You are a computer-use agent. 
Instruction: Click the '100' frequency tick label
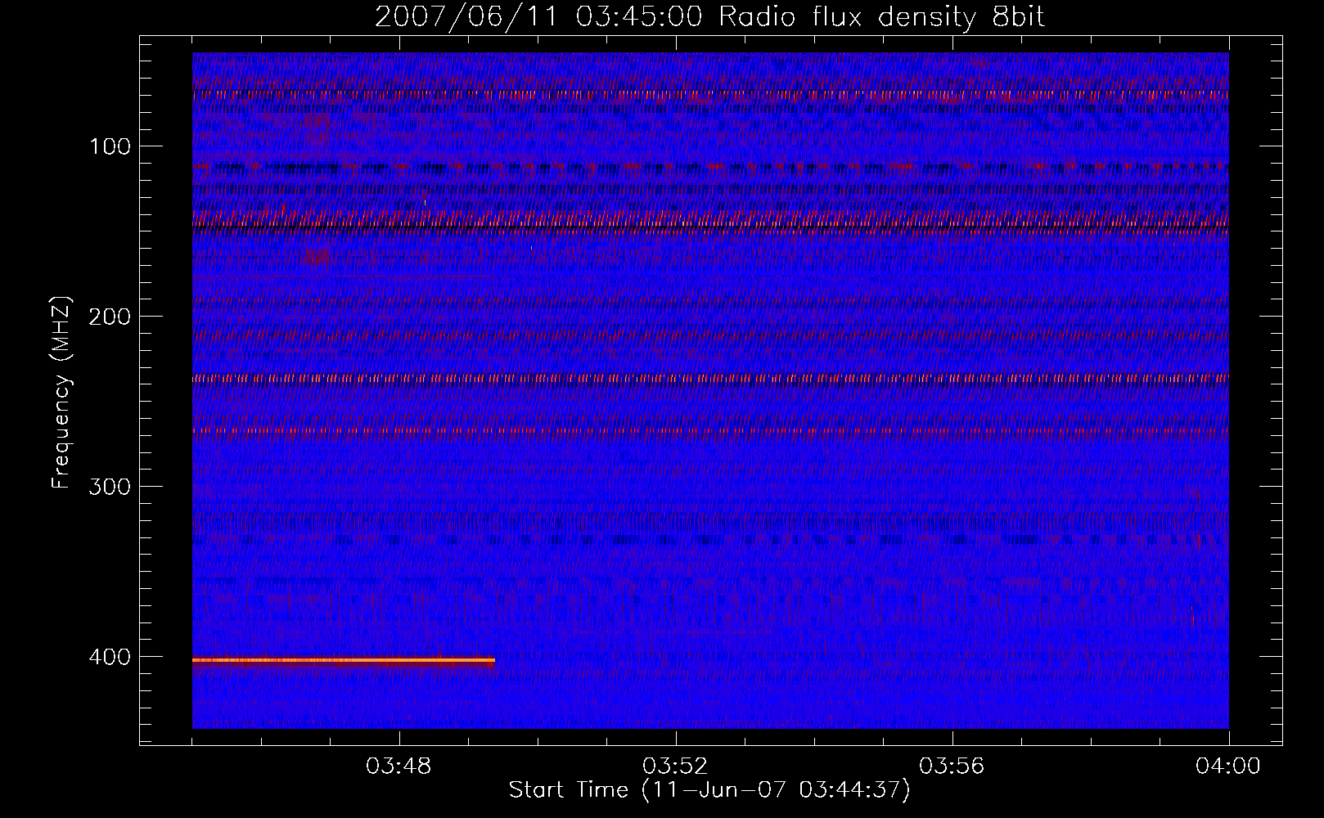(x=110, y=146)
